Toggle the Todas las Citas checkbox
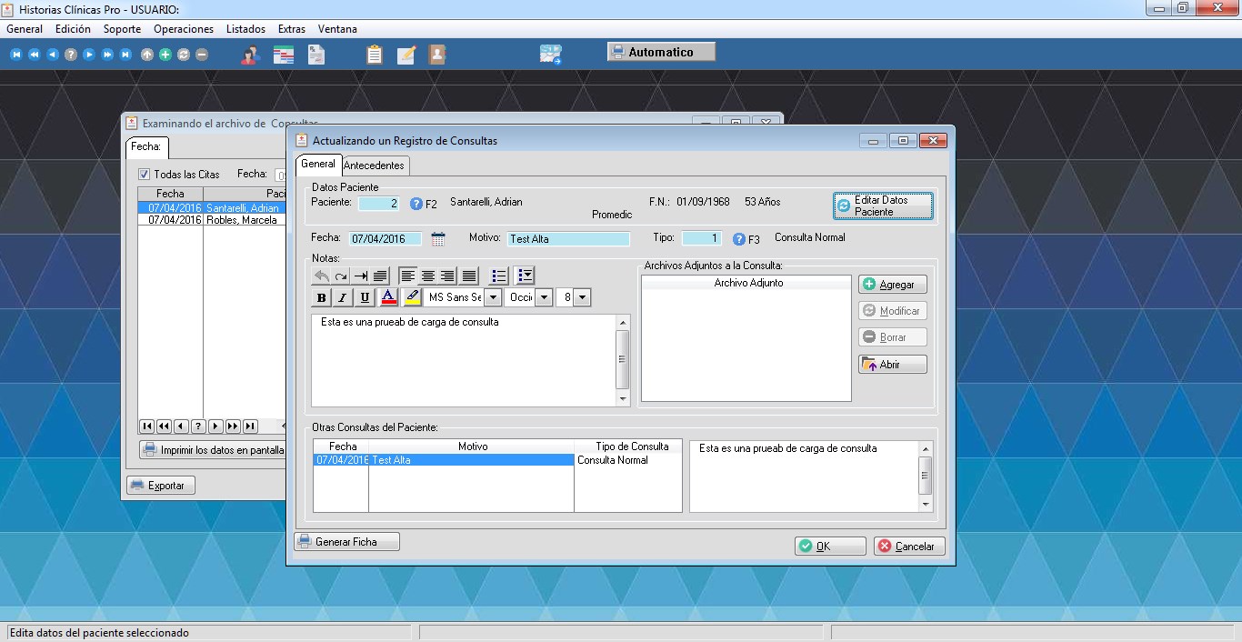1242x642 pixels. click(144, 175)
